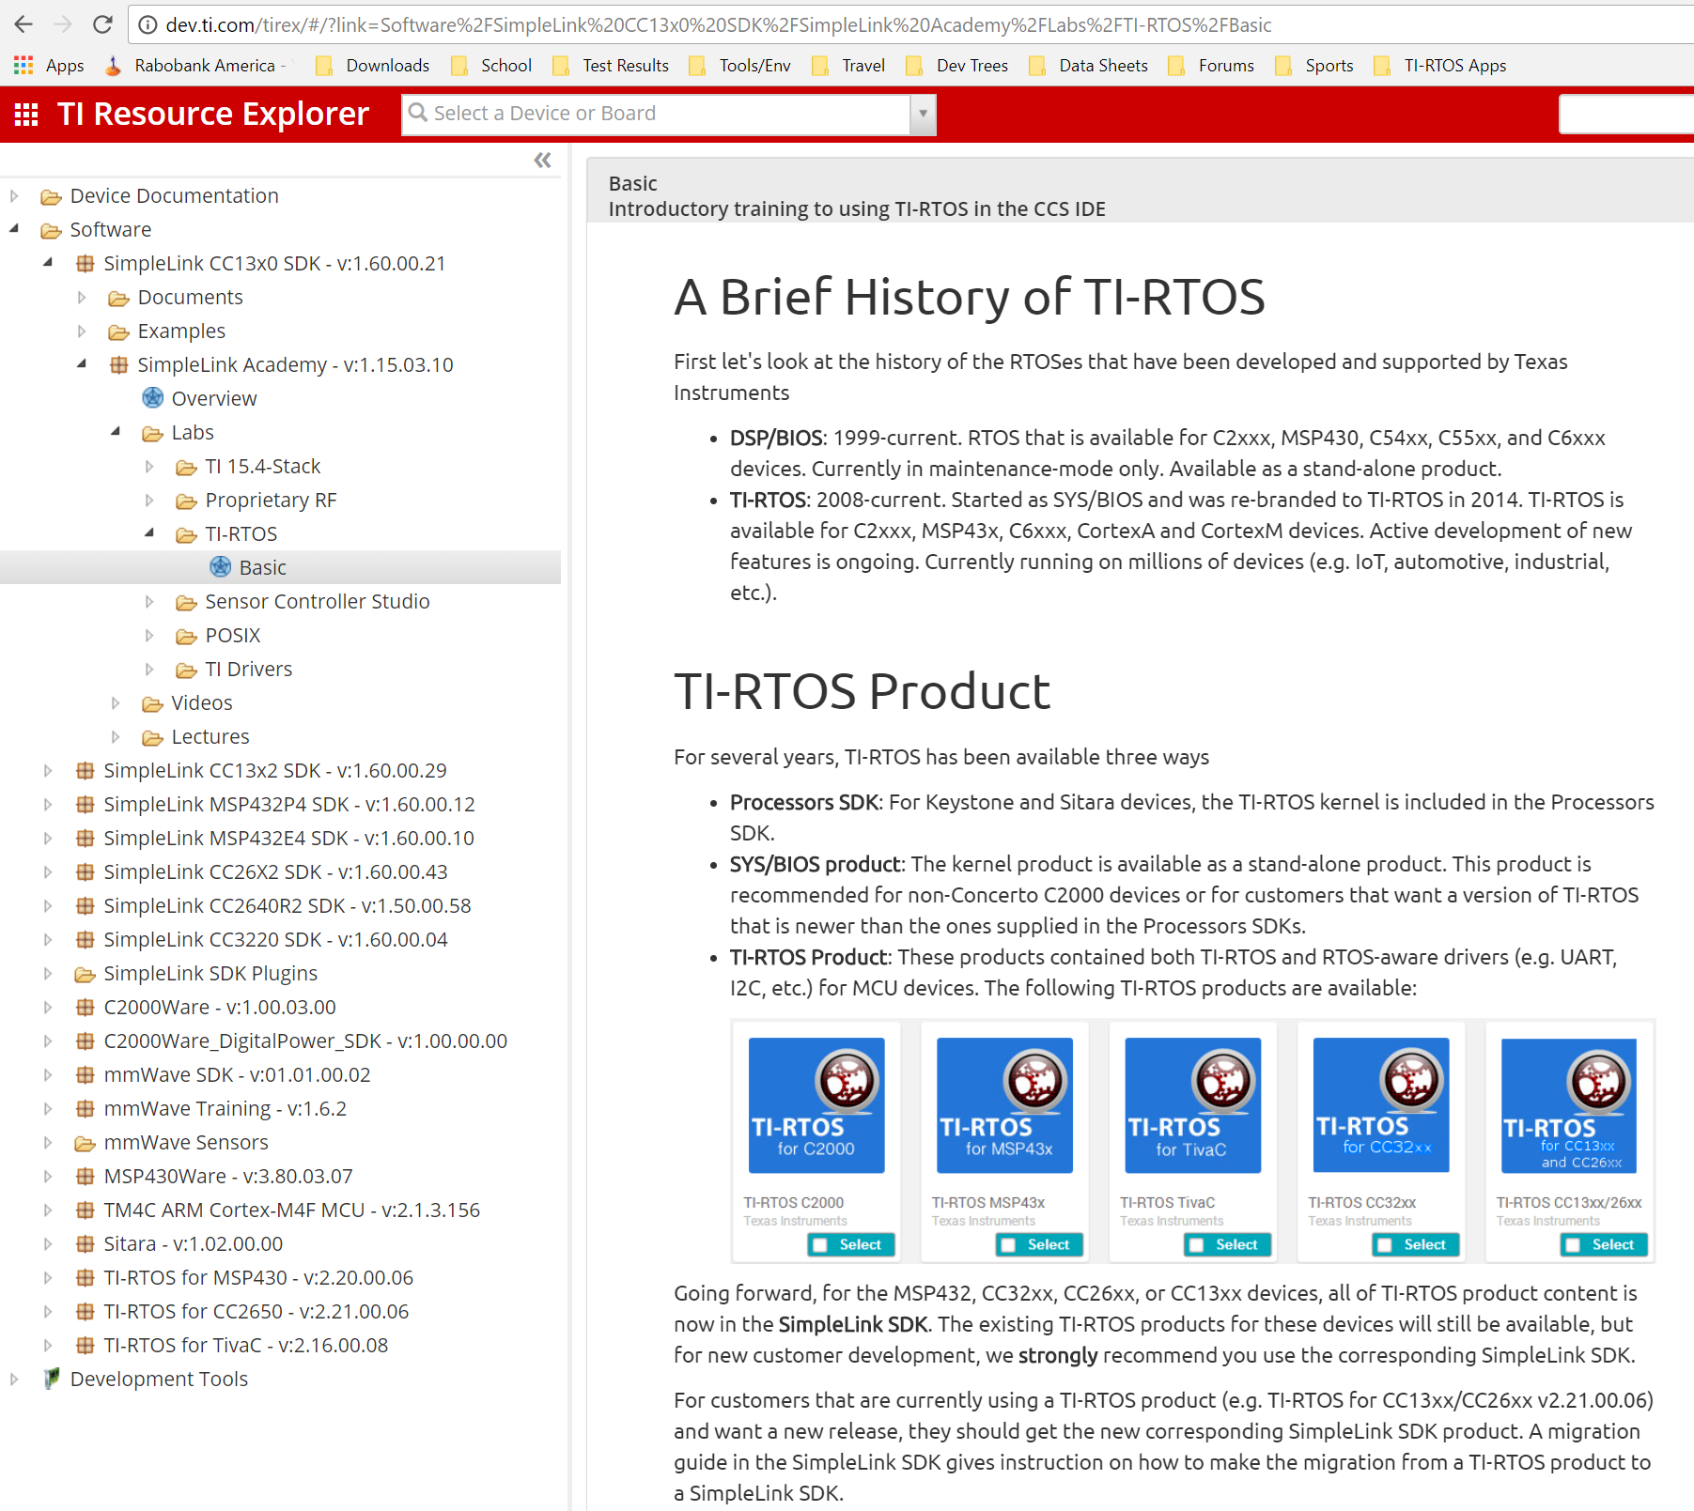Tick the Select checkbox for TI-RTOS MSP43x
This screenshot has width=1694, height=1511.
tap(1008, 1245)
